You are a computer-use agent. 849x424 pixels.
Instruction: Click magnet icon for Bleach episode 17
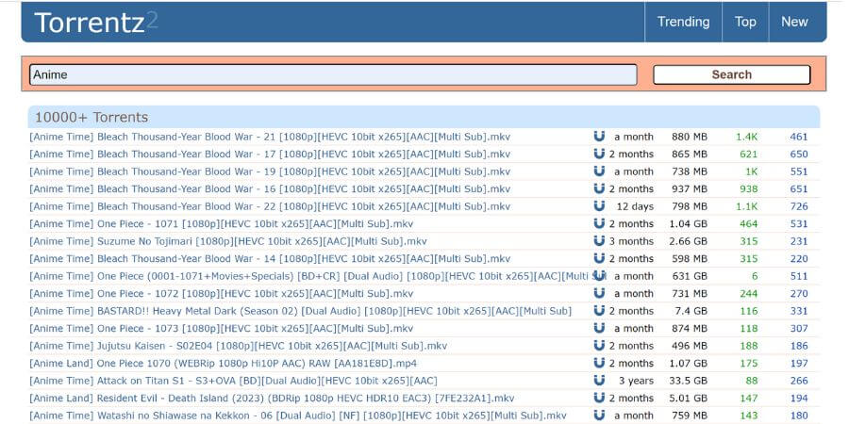(x=599, y=154)
